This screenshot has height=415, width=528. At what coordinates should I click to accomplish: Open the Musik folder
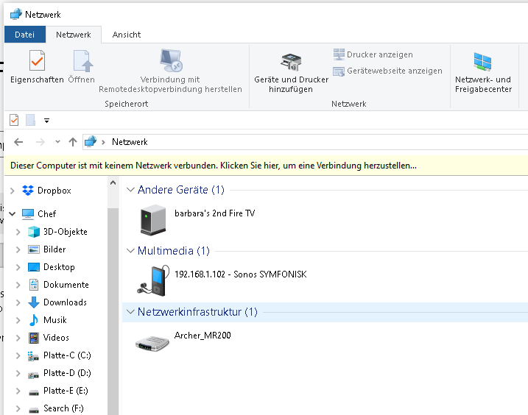point(47,320)
